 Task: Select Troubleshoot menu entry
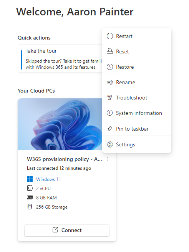tap(137, 98)
